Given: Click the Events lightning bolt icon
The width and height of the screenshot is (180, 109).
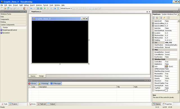Looking at the screenshot, I should coord(164,18).
